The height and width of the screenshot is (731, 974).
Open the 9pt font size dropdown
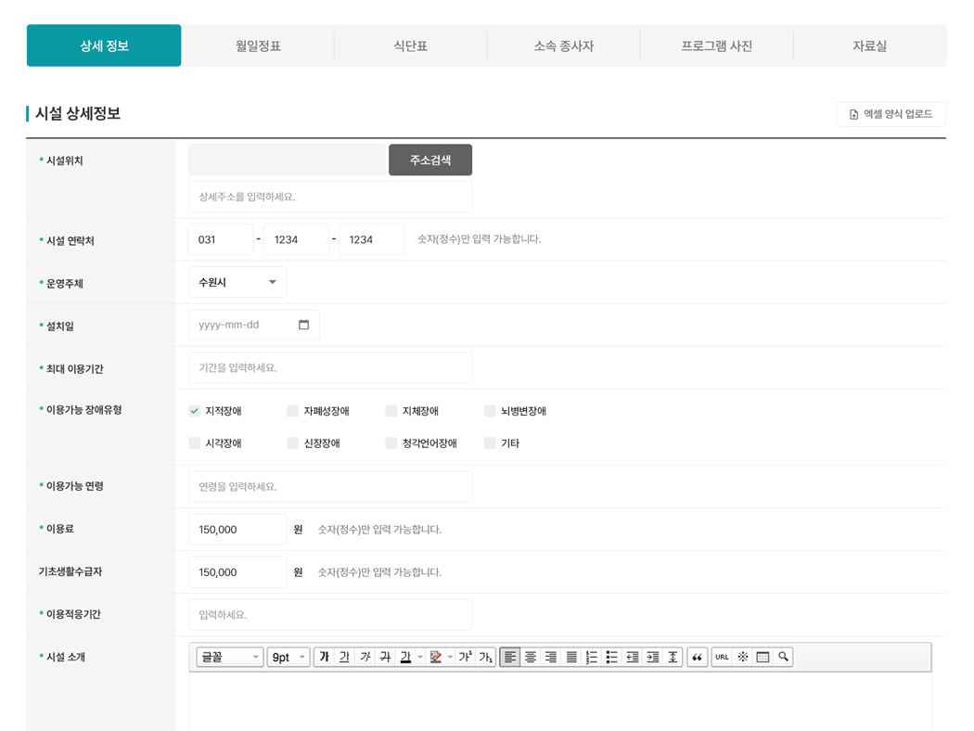coord(288,657)
